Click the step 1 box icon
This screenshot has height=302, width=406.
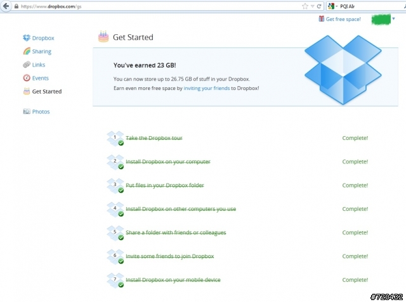pyautogui.click(x=115, y=139)
